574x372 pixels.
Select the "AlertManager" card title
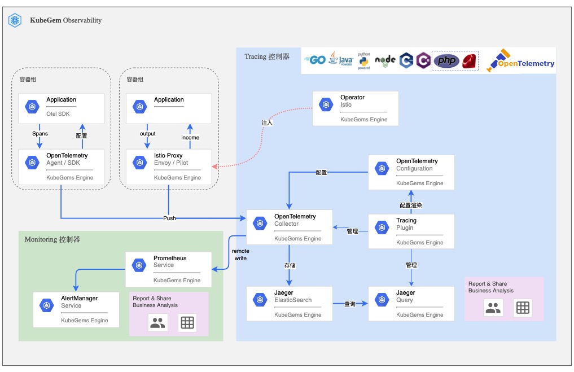pyautogui.click(x=80, y=299)
